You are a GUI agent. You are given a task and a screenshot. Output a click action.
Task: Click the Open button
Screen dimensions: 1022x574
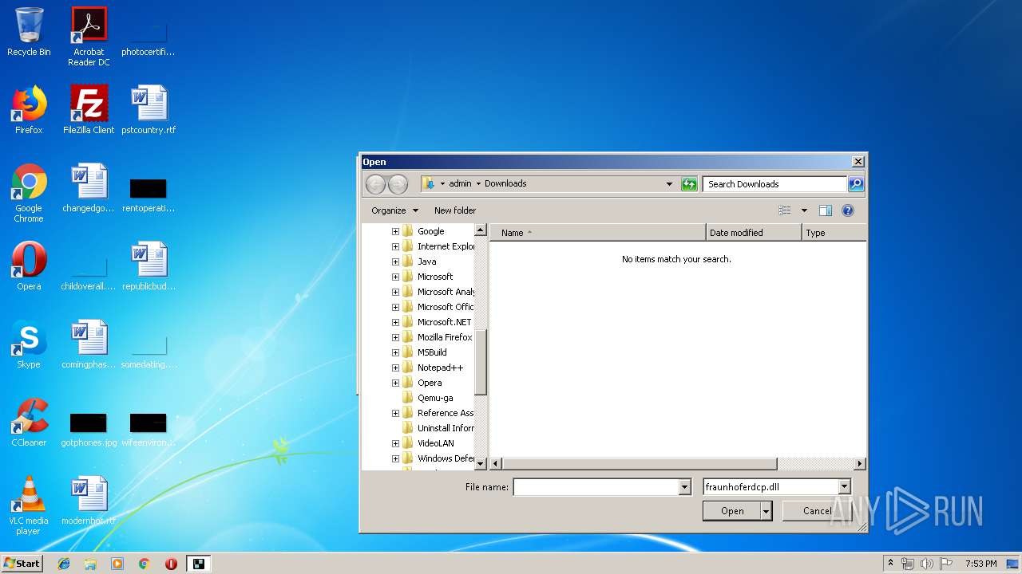(x=732, y=511)
